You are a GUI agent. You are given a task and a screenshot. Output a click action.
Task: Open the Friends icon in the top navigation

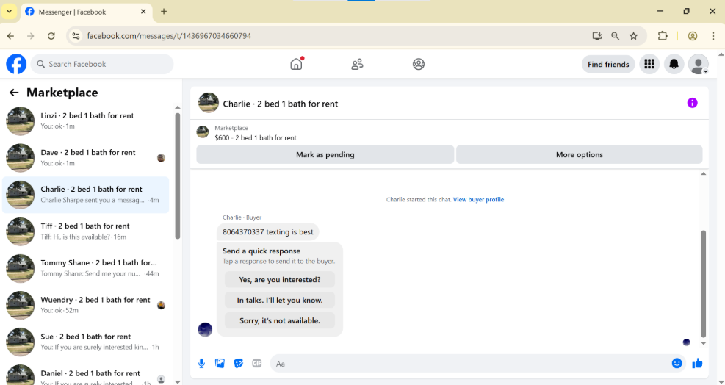(x=357, y=64)
